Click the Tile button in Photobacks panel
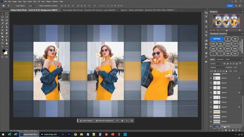This screenshot has width=244, height=137. pyautogui.click(x=228, y=54)
